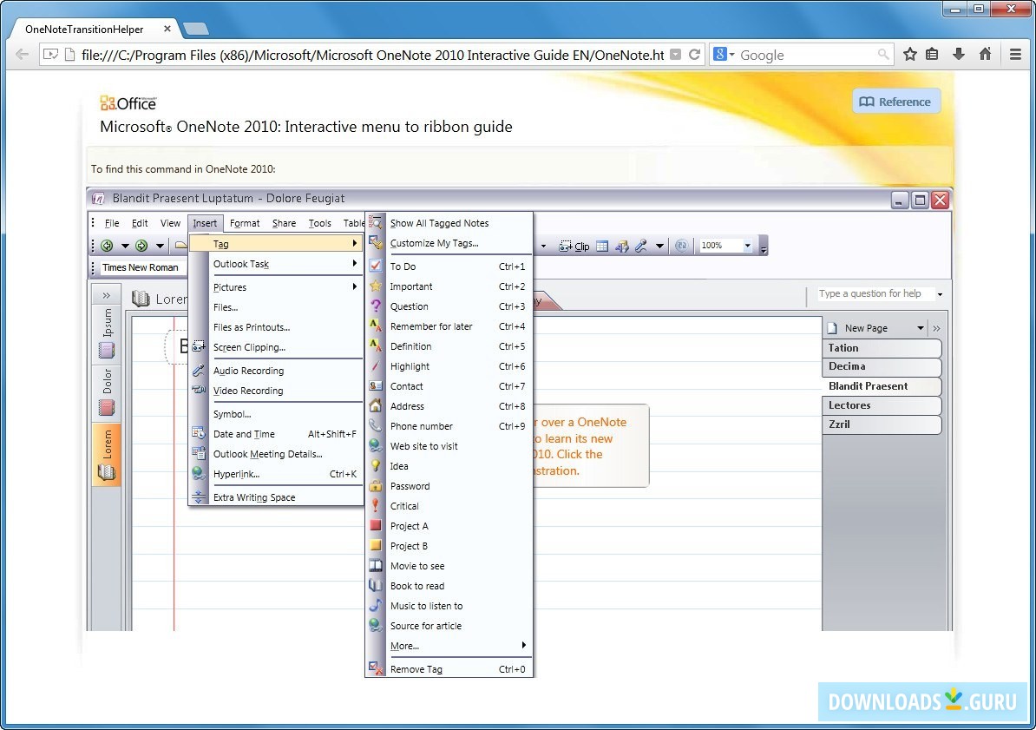1036x730 pixels.
Task: Apply the Highlight pen tag icon
Action: tap(377, 366)
